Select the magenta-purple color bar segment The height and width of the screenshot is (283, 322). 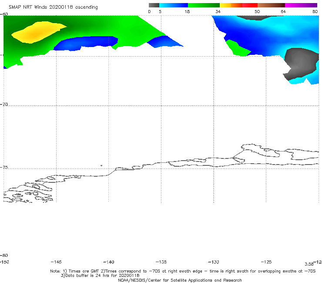[x=301, y=5]
